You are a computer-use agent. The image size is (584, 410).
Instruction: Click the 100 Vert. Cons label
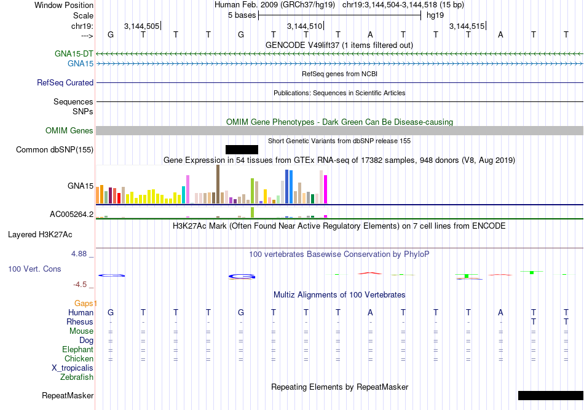[x=34, y=269]
